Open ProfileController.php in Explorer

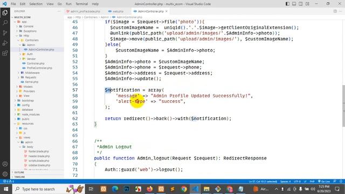click(x=37, y=68)
